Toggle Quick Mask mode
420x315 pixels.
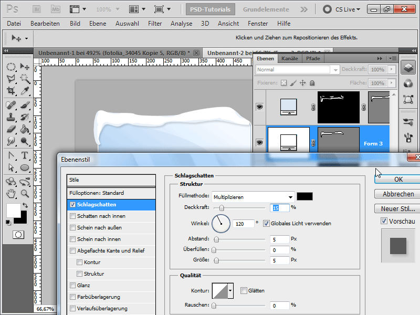(18, 235)
